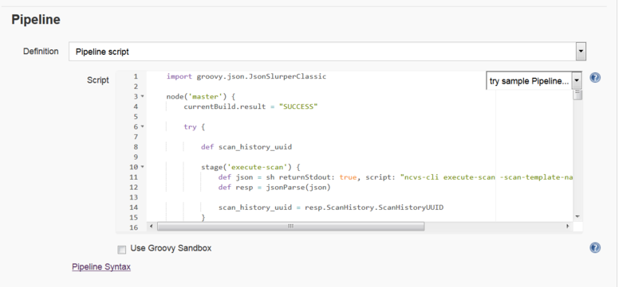The height and width of the screenshot is (287, 638).
Task: Click the def resp = jsonParse(json) line
Action: pyautogui.click(x=274, y=187)
